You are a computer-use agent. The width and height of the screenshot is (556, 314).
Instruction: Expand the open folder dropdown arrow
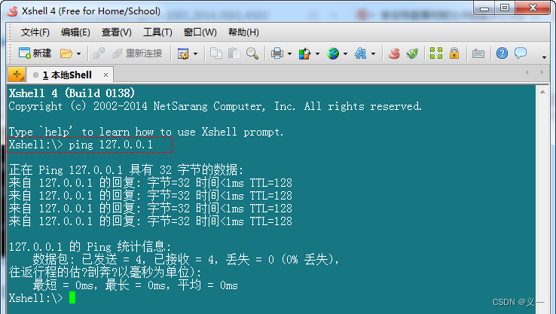coord(78,54)
